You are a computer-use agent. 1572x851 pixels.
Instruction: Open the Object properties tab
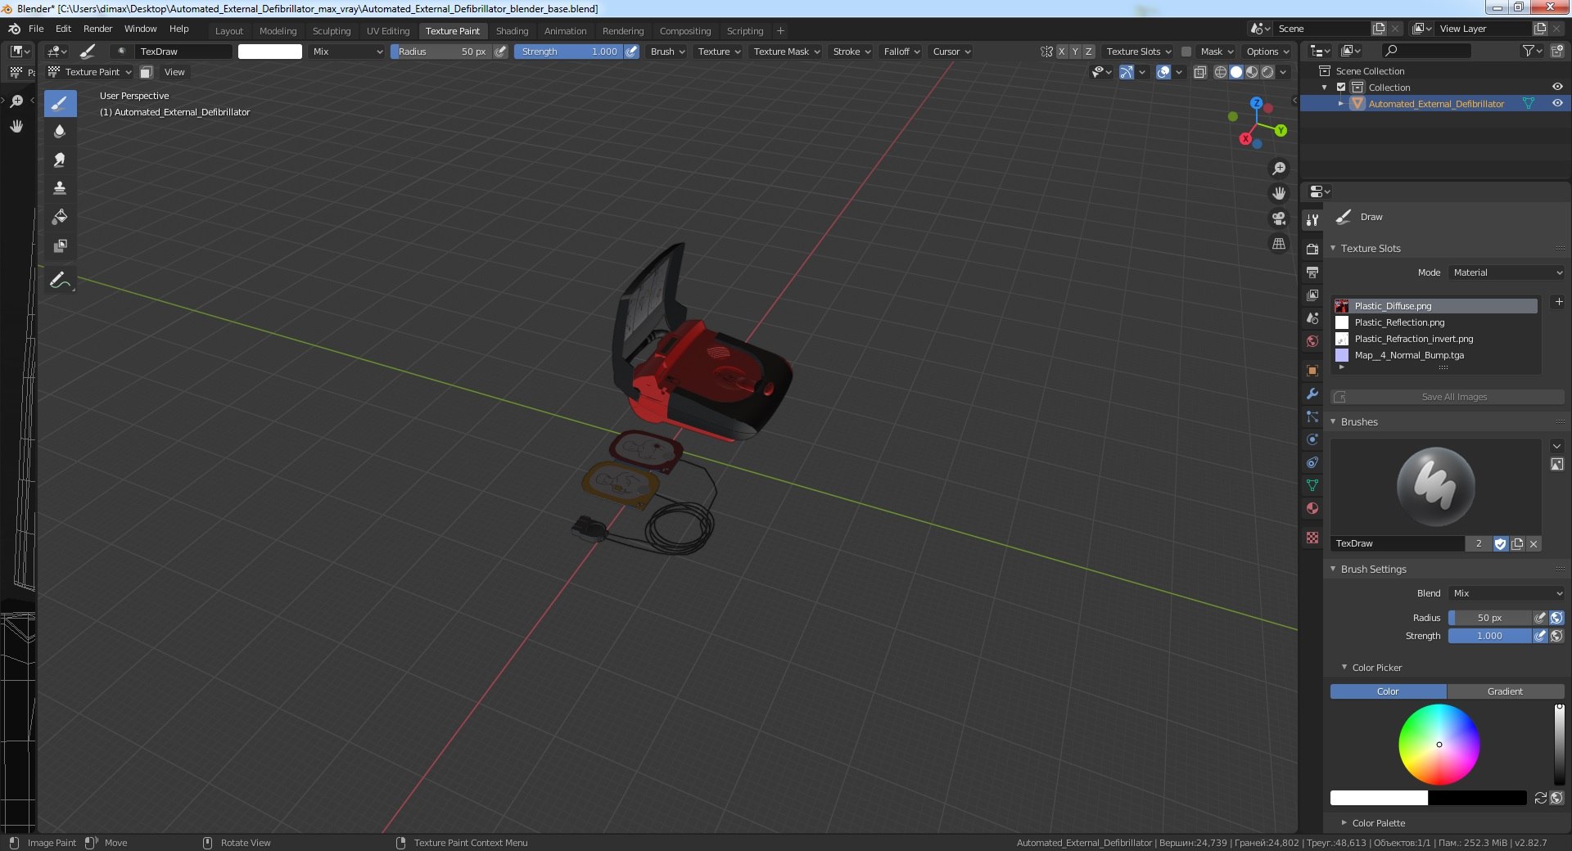pos(1312,371)
